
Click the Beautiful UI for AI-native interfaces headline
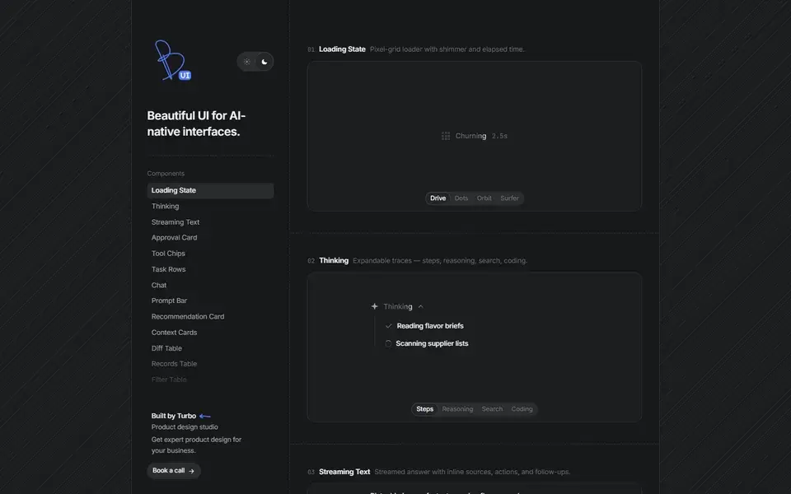tap(196, 124)
